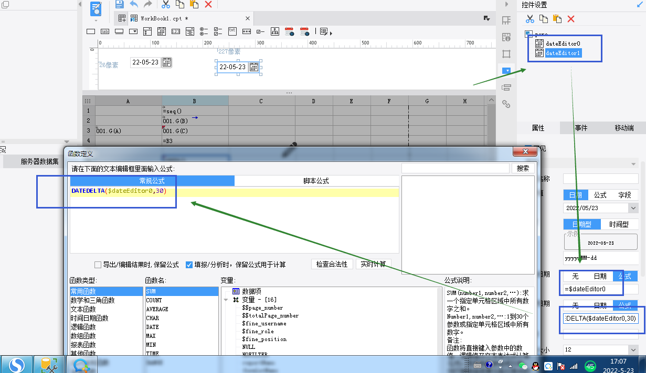The width and height of the screenshot is (646, 373).
Task: Expand the collapsed right panel arrow
Action: tap(506, 4)
